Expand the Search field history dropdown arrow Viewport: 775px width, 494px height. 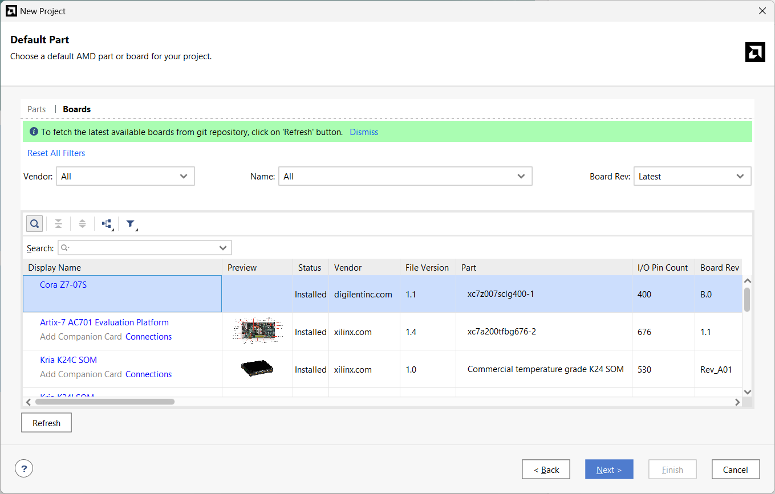pos(223,248)
